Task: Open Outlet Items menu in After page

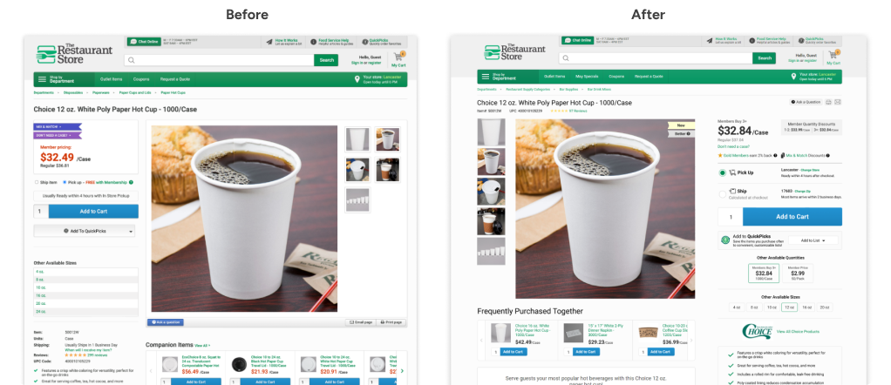Action: [x=554, y=77]
